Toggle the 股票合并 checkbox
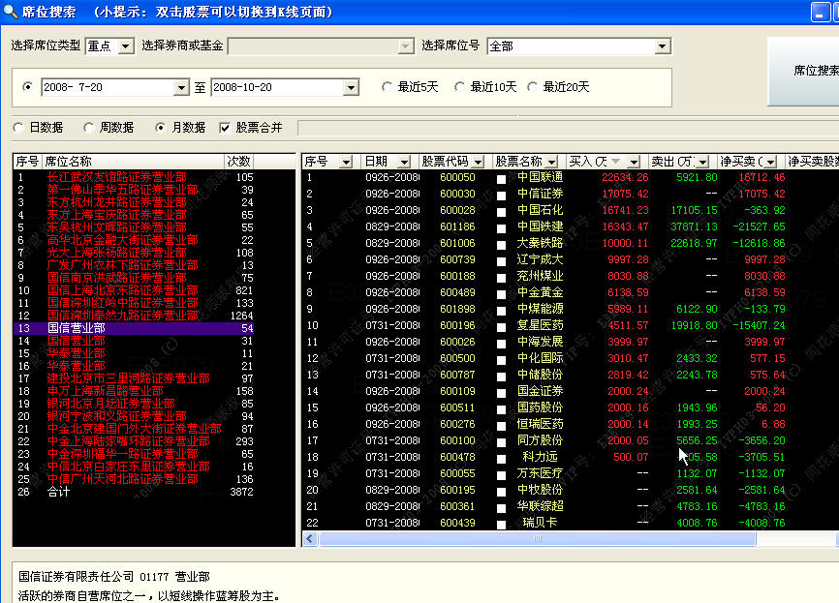This screenshot has height=603, width=839. tap(226, 128)
